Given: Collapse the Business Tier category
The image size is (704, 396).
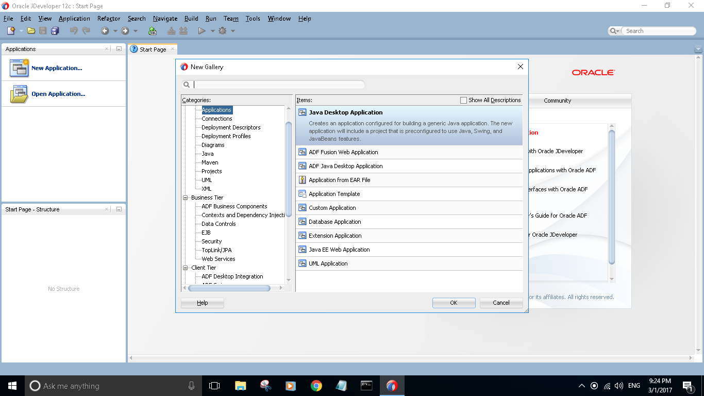Looking at the screenshot, I should coord(186,197).
